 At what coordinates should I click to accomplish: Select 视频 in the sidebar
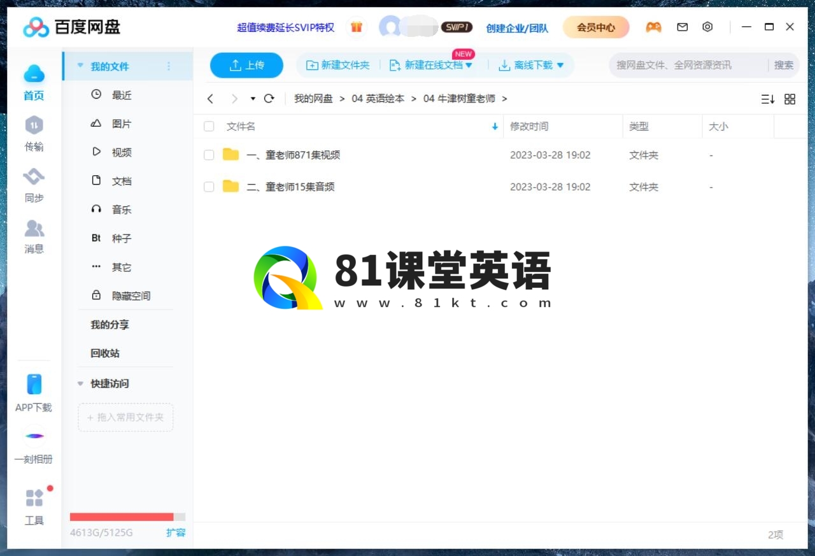122,152
